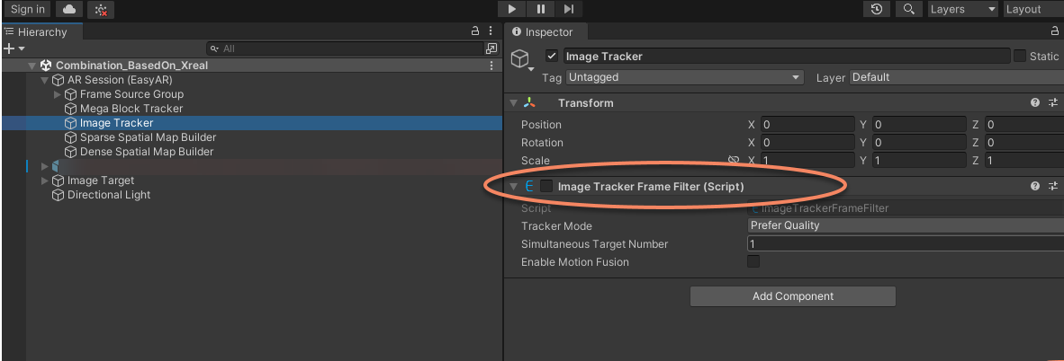This screenshot has width=1064, height=361.
Task: Click the Position Z field
Action: pos(1024,125)
